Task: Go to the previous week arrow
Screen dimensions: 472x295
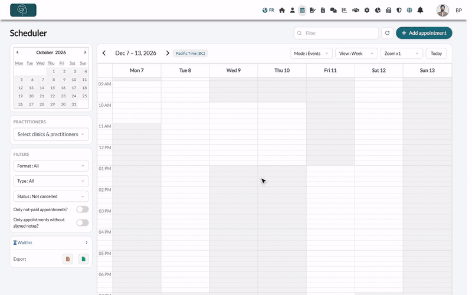Action: [x=104, y=53]
